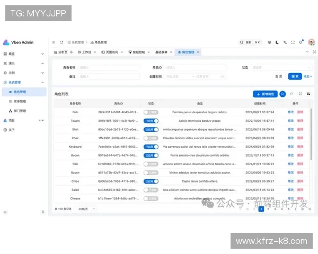Open the 创建时间 date range picker

coord(195,77)
